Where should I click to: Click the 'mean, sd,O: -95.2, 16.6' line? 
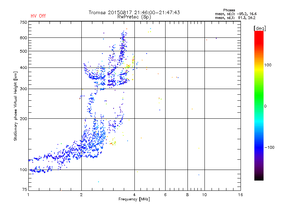pyautogui.click(x=236, y=14)
